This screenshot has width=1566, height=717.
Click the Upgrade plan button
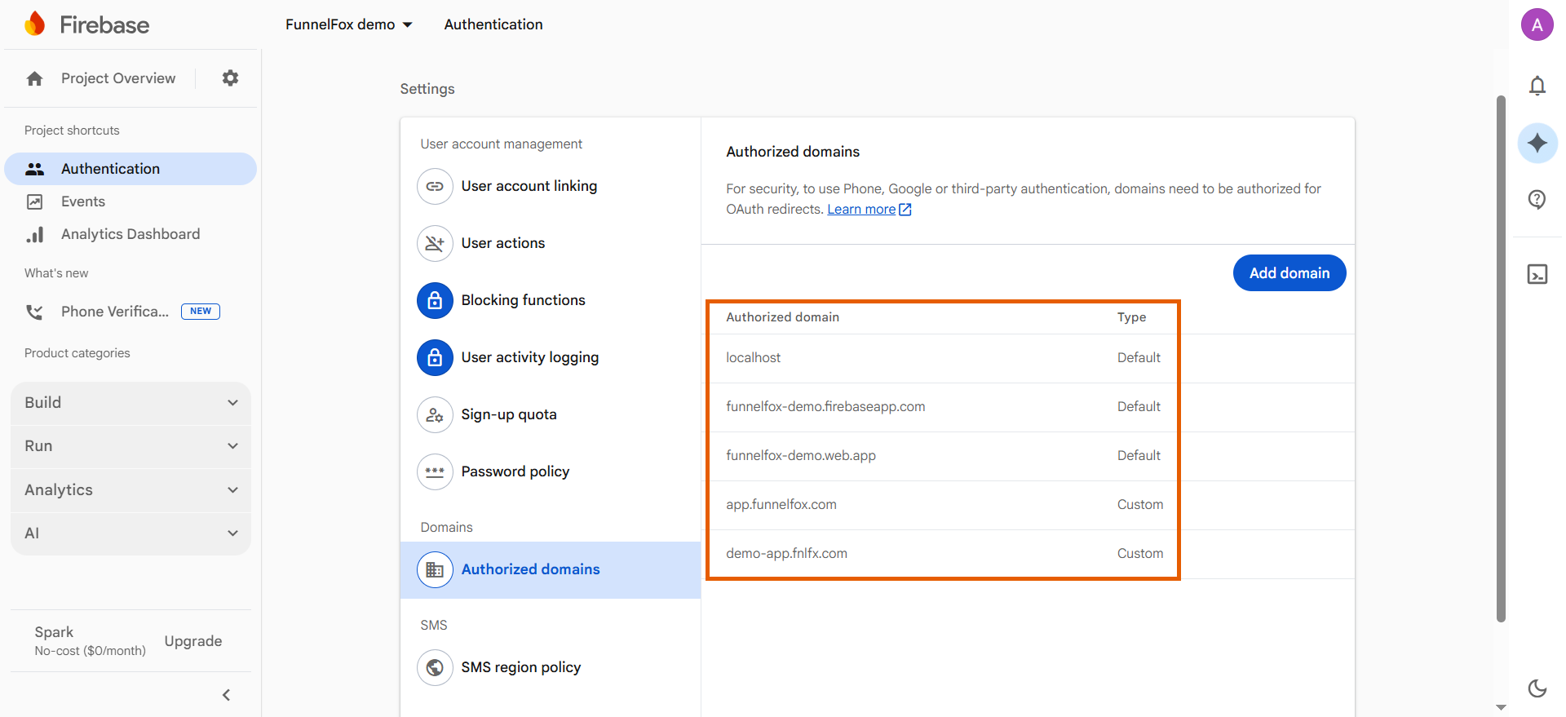tap(193, 641)
